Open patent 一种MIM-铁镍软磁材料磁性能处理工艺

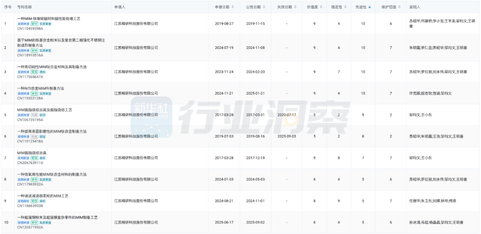click(49, 19)
